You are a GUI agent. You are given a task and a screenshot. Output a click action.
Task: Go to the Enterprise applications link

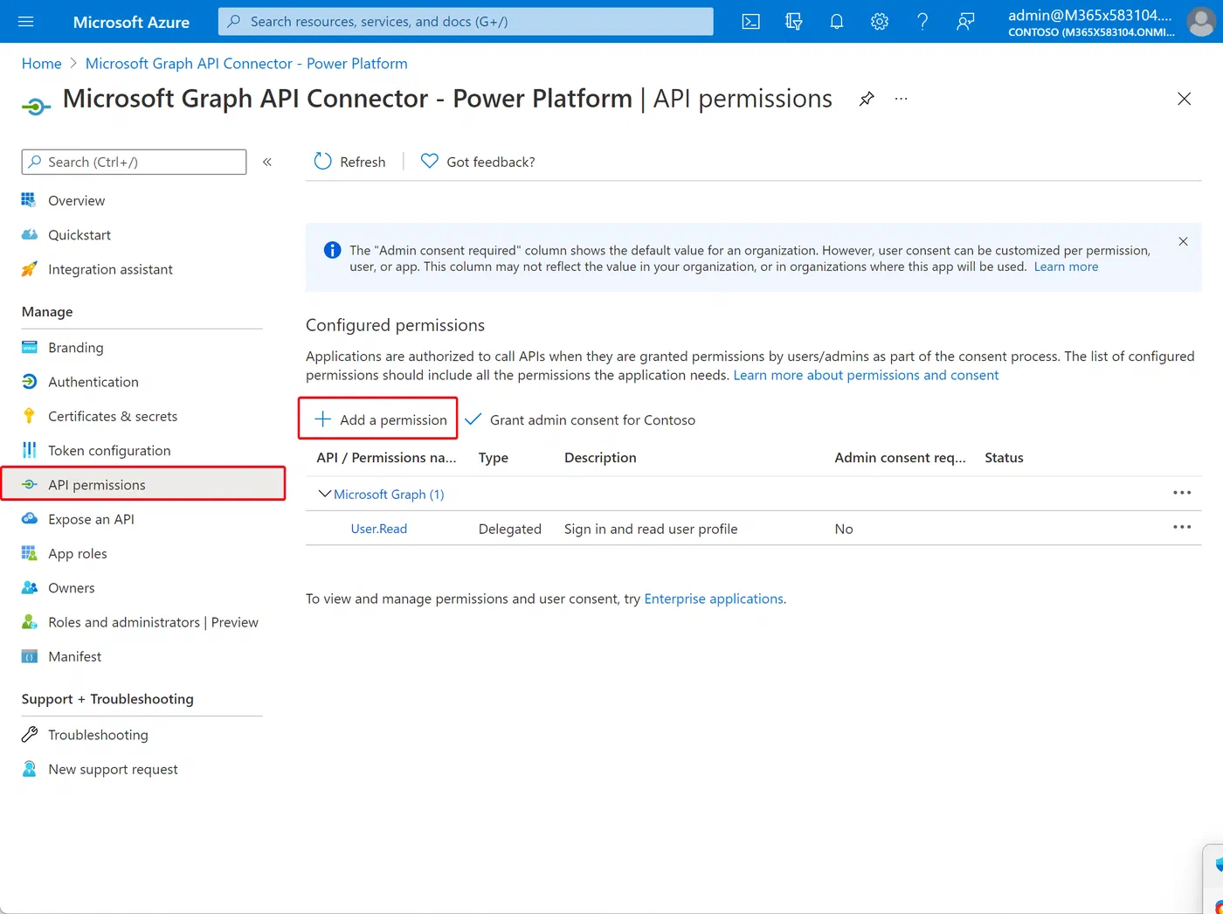click(x=714, y=599)
